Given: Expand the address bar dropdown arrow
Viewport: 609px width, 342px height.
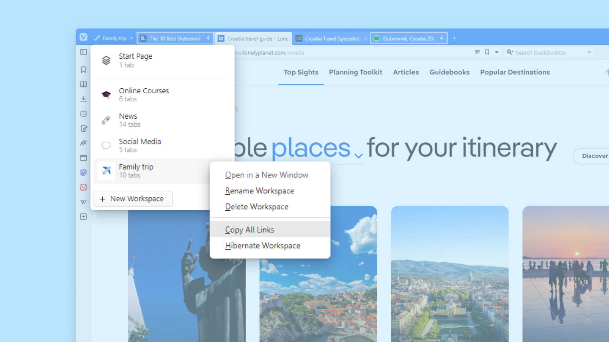Looking at the screenshot, I should 497,52.
